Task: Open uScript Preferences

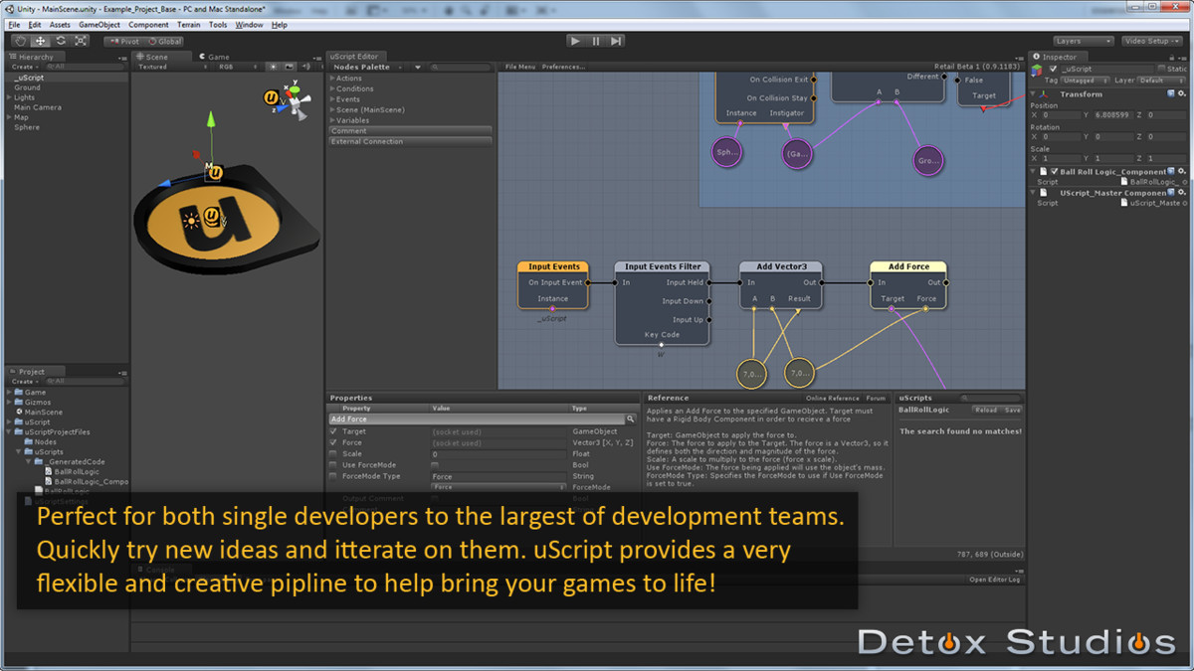Action: click(563, 67)
